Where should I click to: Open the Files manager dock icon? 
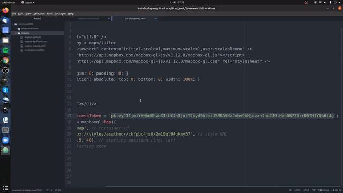pos(5,40)
